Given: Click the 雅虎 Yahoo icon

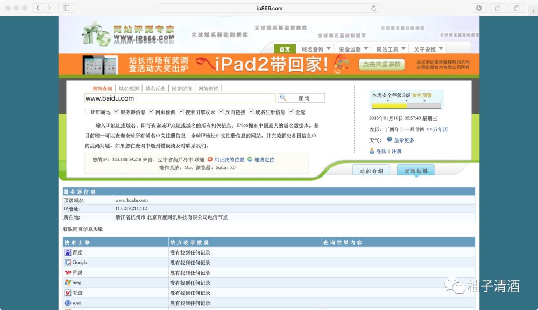Looking at the screenshot, I should point(68,272).
